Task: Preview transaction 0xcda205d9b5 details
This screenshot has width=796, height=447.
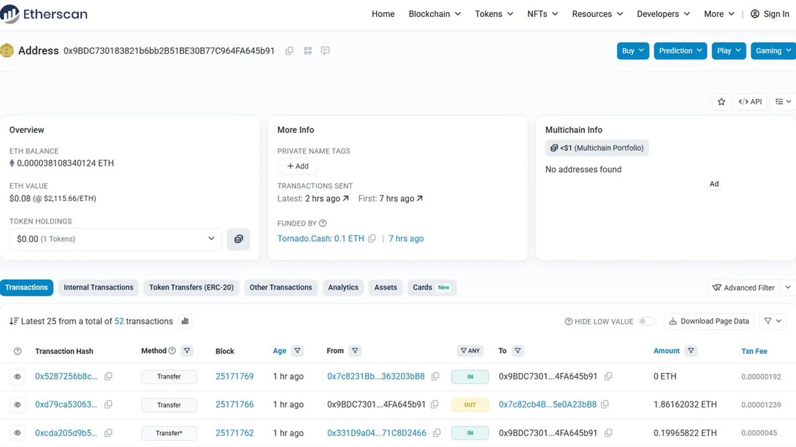Action: (x=17, y=433)
